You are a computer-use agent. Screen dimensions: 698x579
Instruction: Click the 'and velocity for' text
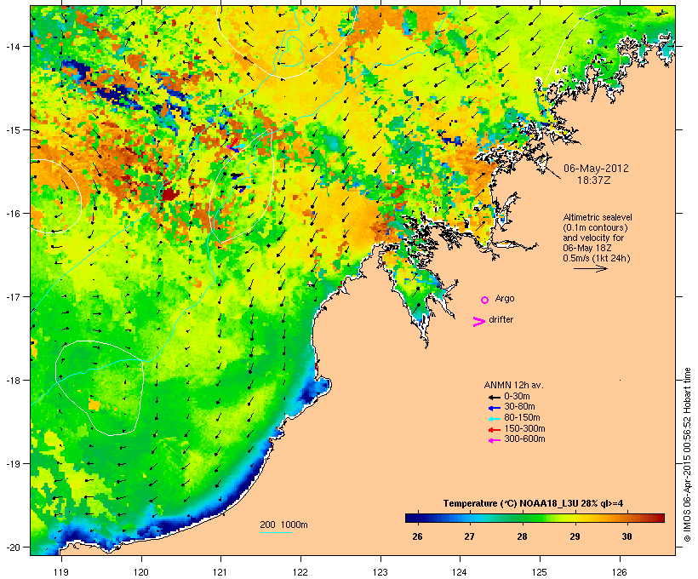coord(593,238)
